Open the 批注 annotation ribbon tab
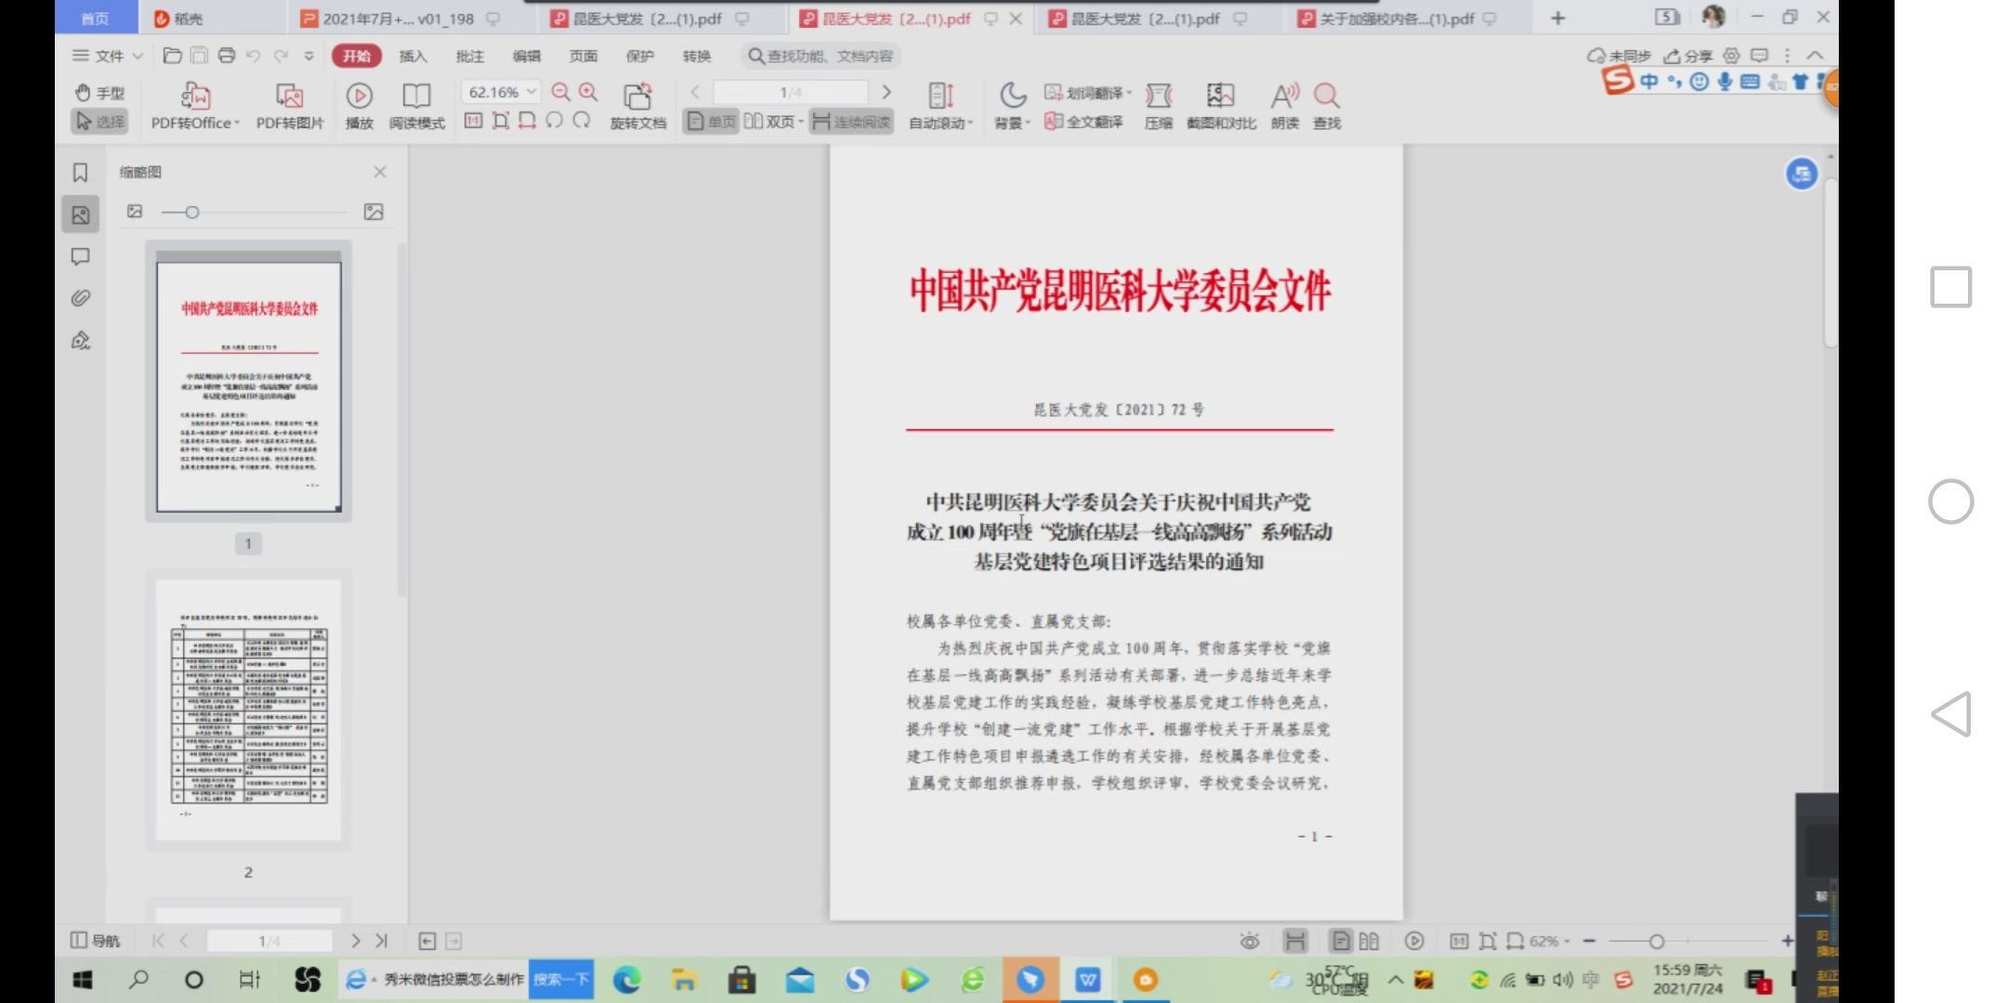 coord(469,56)
